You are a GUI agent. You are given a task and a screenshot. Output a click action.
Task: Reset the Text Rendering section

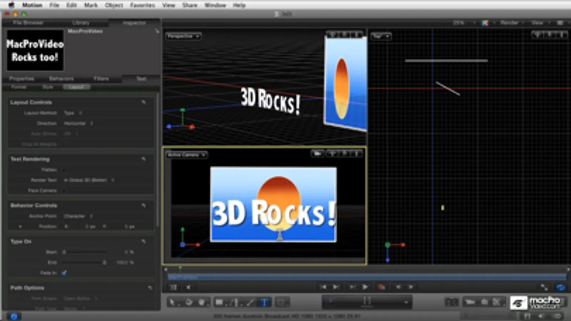144,159
